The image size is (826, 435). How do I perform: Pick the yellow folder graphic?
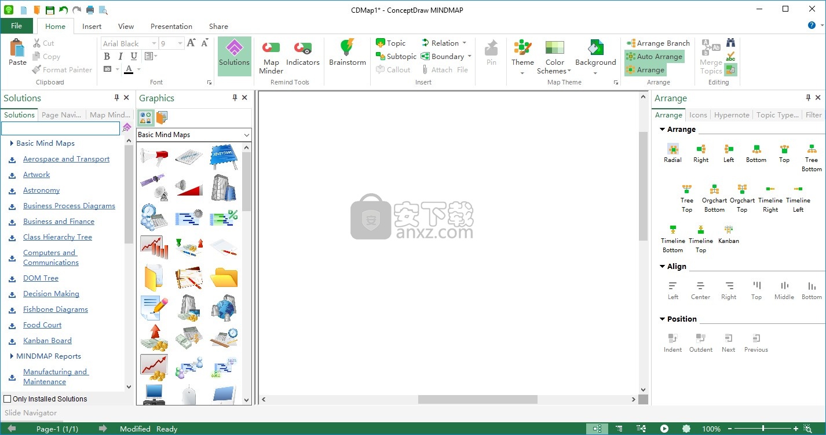[x=224, y=277]
